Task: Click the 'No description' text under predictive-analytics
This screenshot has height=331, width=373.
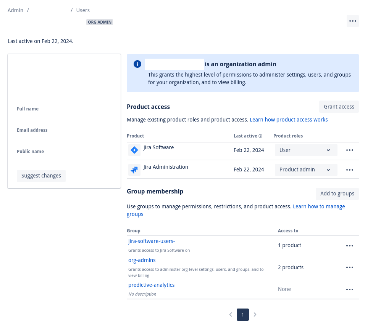Action: [x=142, y=294]
